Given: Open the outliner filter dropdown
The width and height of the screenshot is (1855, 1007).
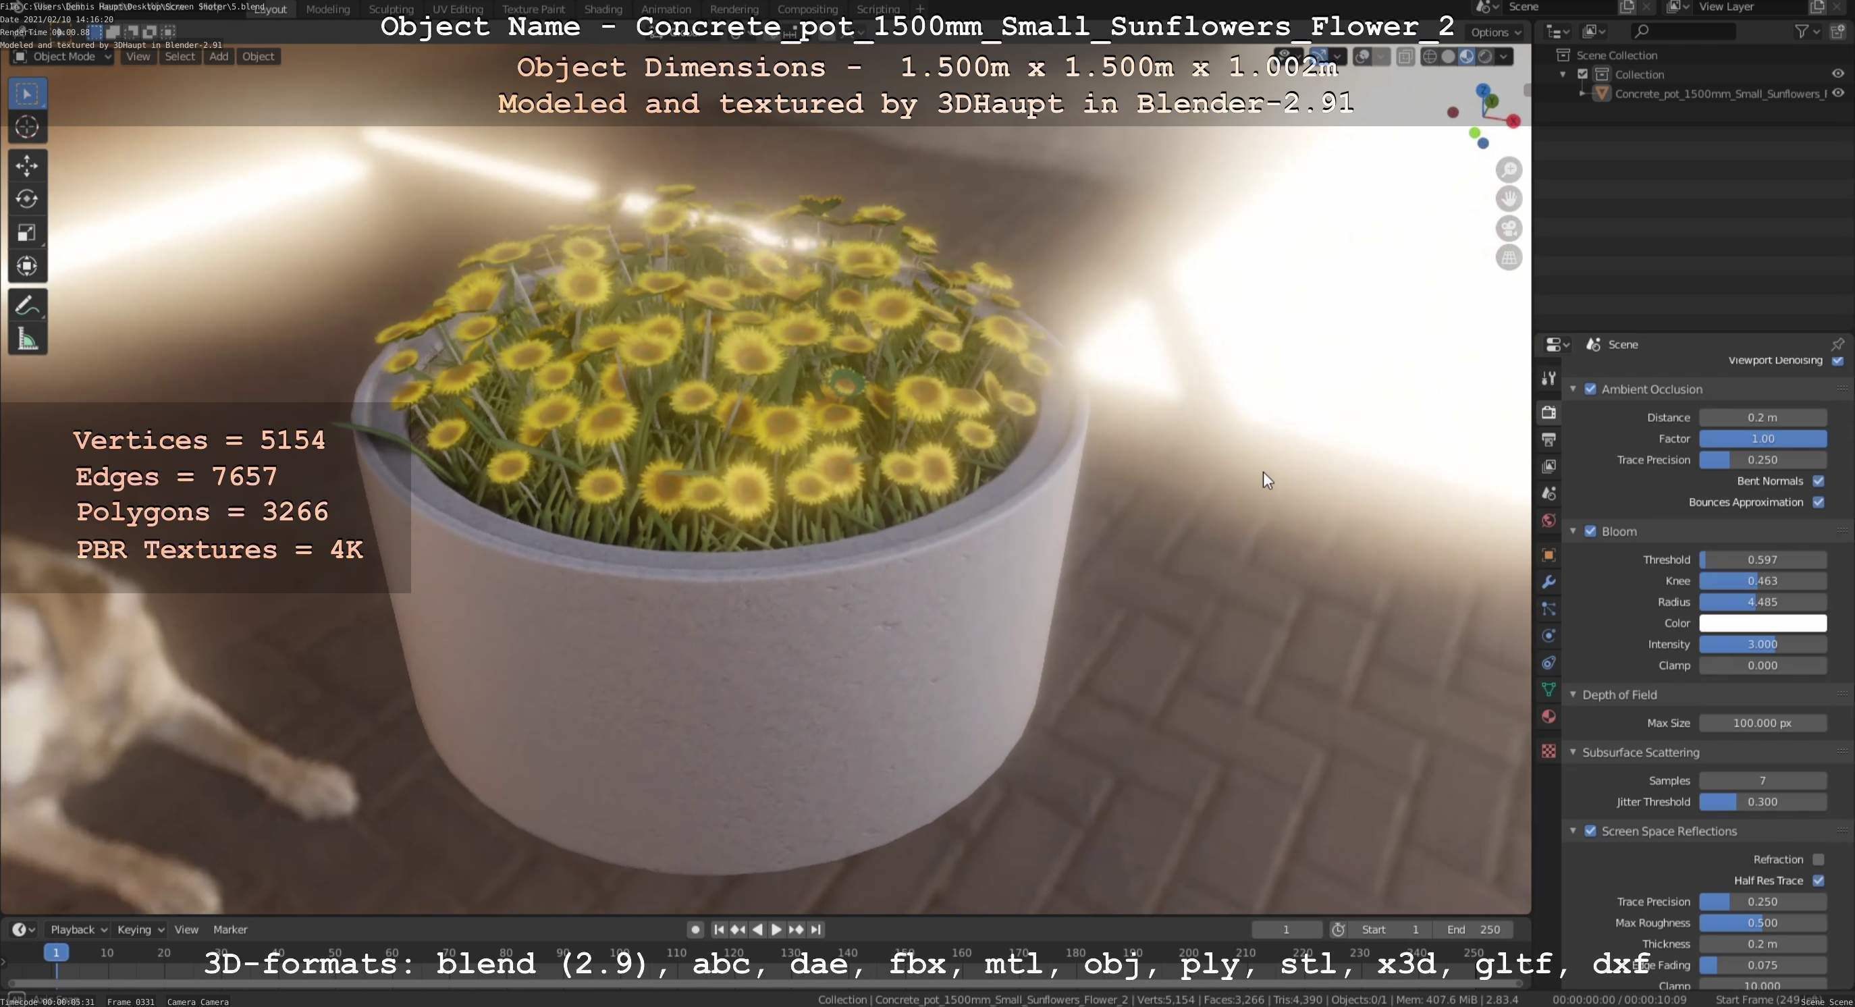Looking at the screenshot, I should (1807, 31).
